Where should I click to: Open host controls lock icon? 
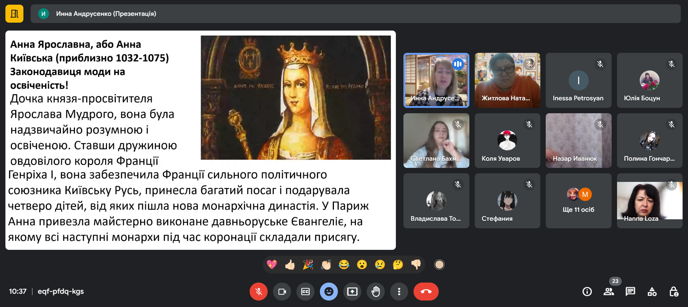click(x=674, y=292)
